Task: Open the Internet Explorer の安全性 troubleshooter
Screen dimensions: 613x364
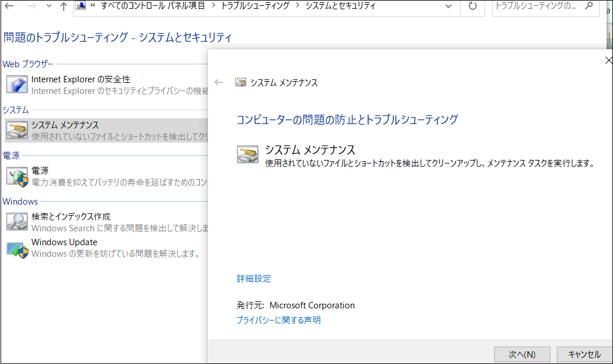Action: 81,79
